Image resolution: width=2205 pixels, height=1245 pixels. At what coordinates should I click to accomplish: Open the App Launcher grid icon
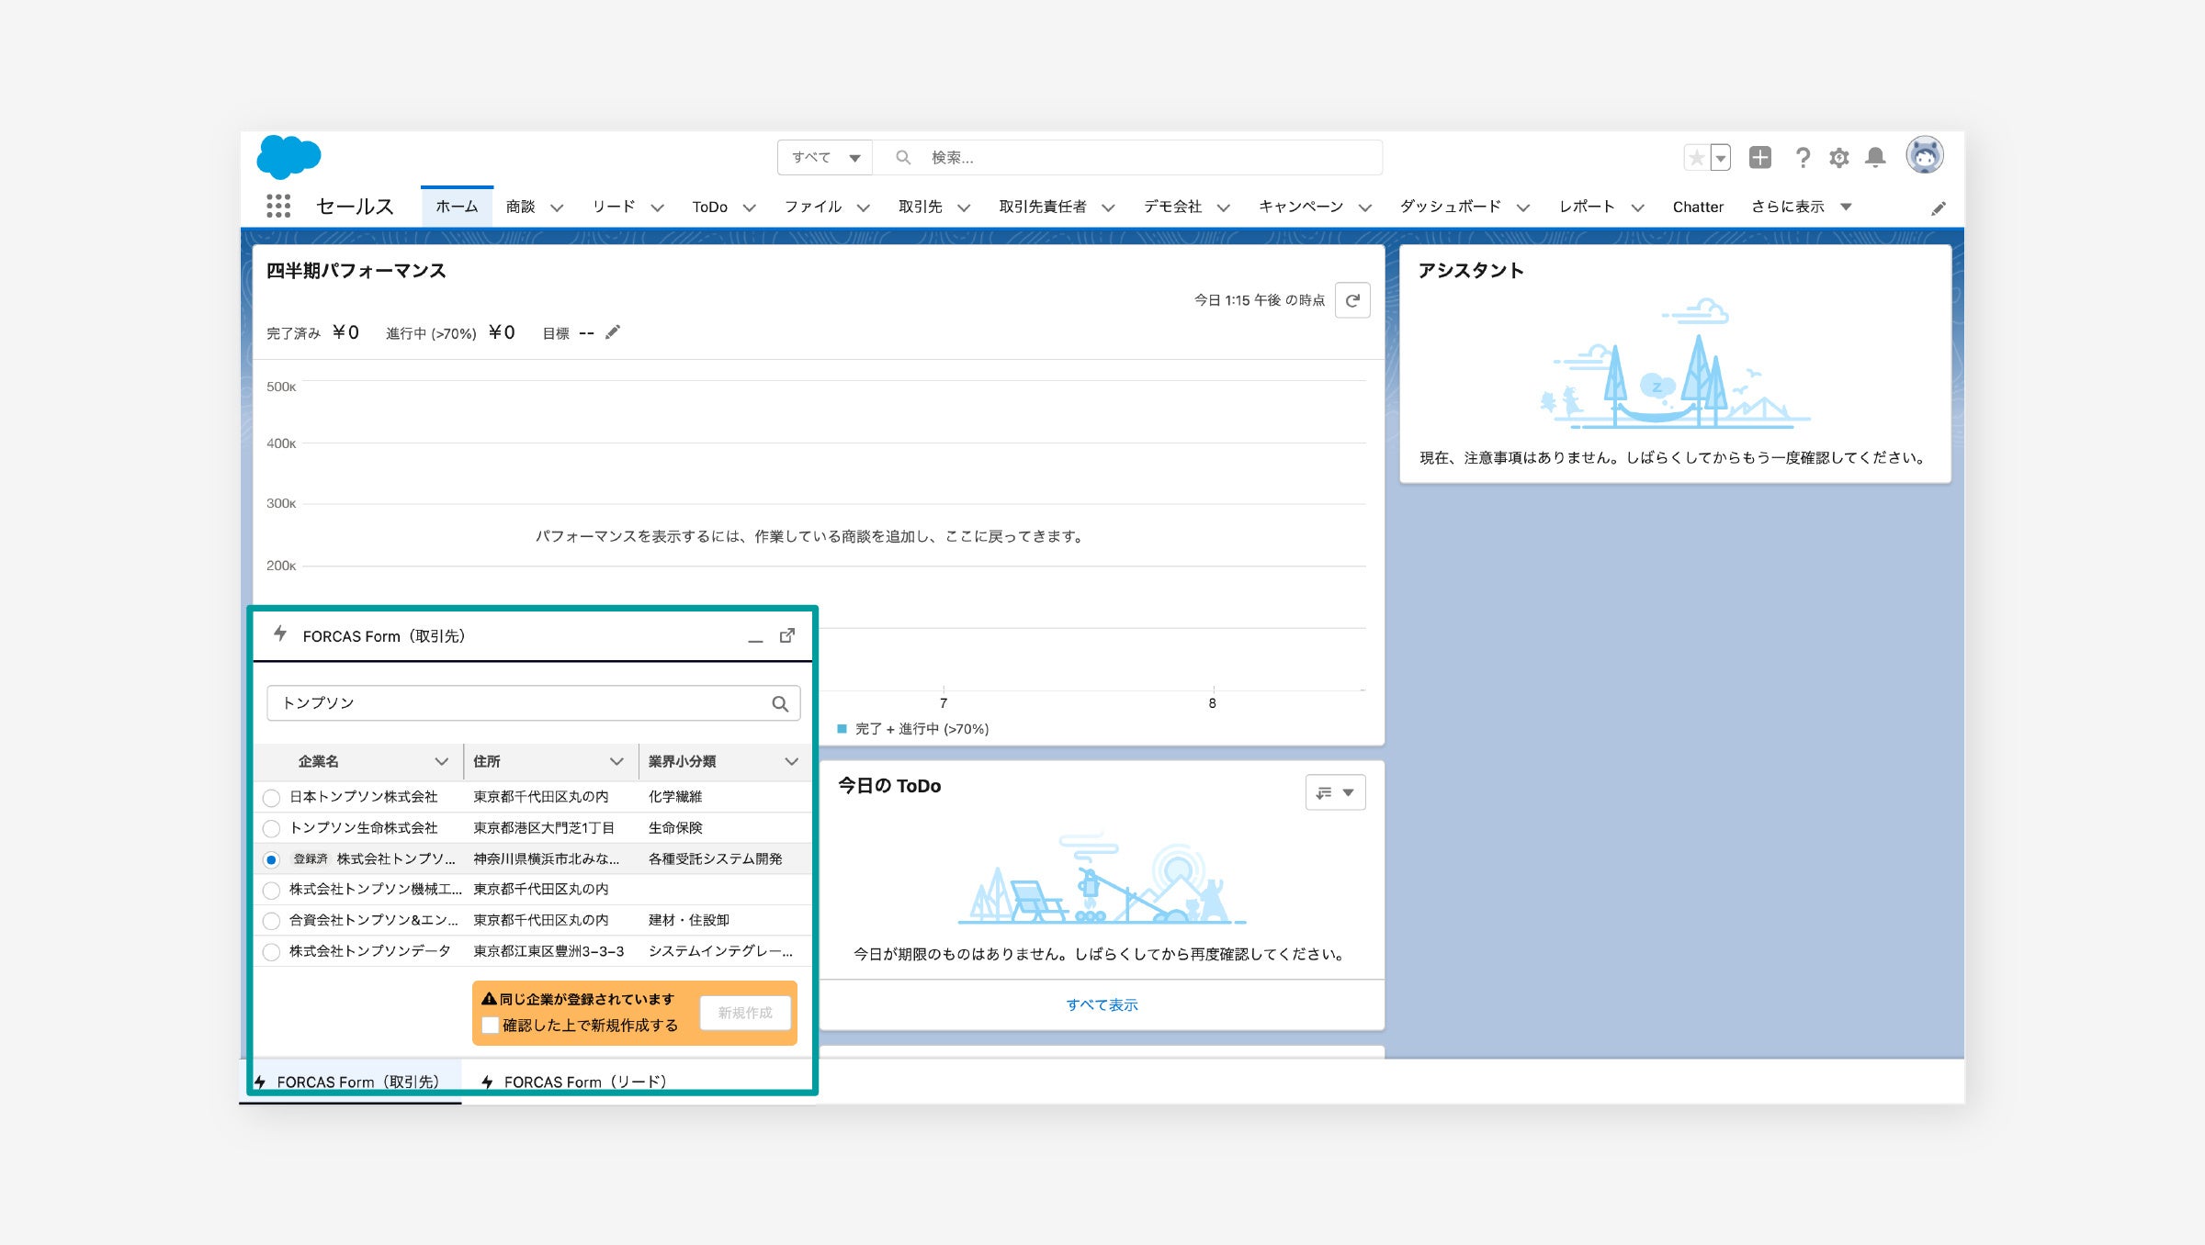[x=278, y=207]
